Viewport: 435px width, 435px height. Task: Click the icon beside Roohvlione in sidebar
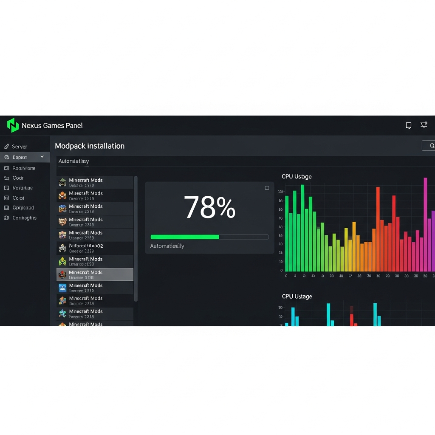(x=6, y=168)
